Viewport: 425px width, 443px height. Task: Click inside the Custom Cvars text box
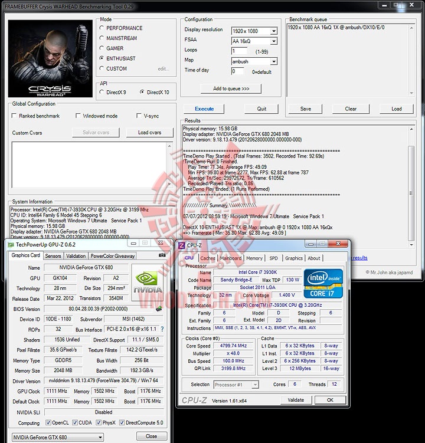[89, 165]
